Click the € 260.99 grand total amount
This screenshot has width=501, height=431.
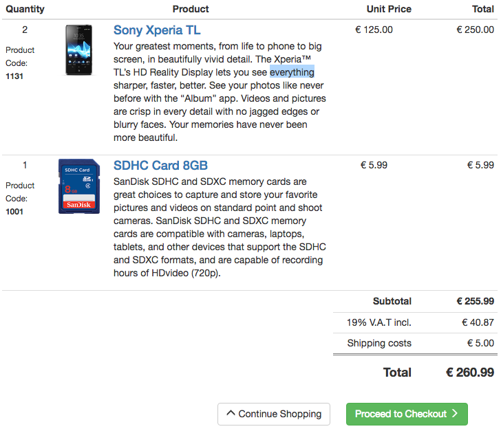[x=470, y=373]
